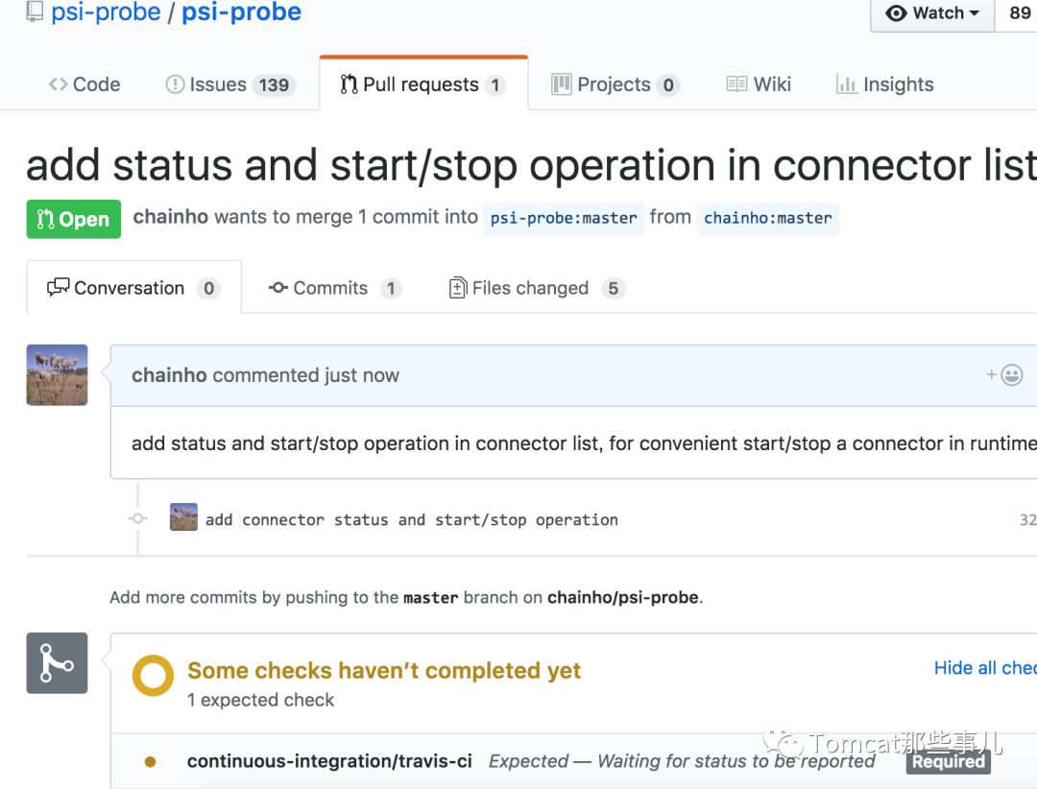Click the Wiki book icon
The height and width of the screenshot is (789, 1037).
point(736,84)
